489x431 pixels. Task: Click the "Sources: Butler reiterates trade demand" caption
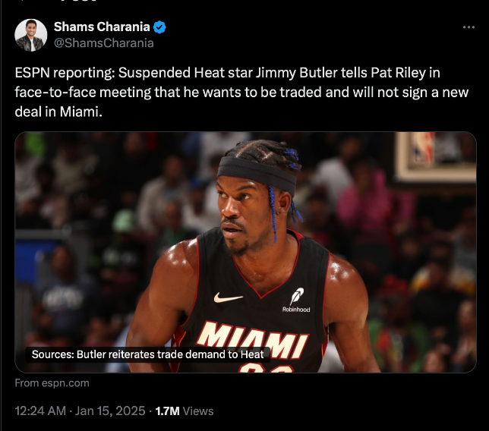[147, 354]
